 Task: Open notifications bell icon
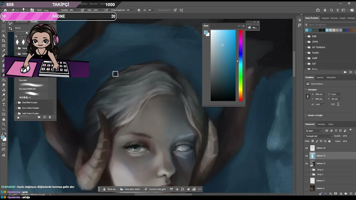pos(325,10)
